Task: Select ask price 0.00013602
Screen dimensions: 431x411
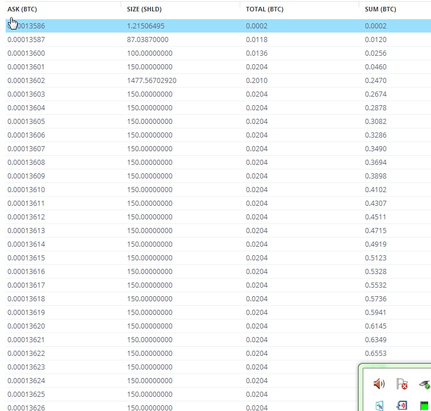Action: coord(26,80)
